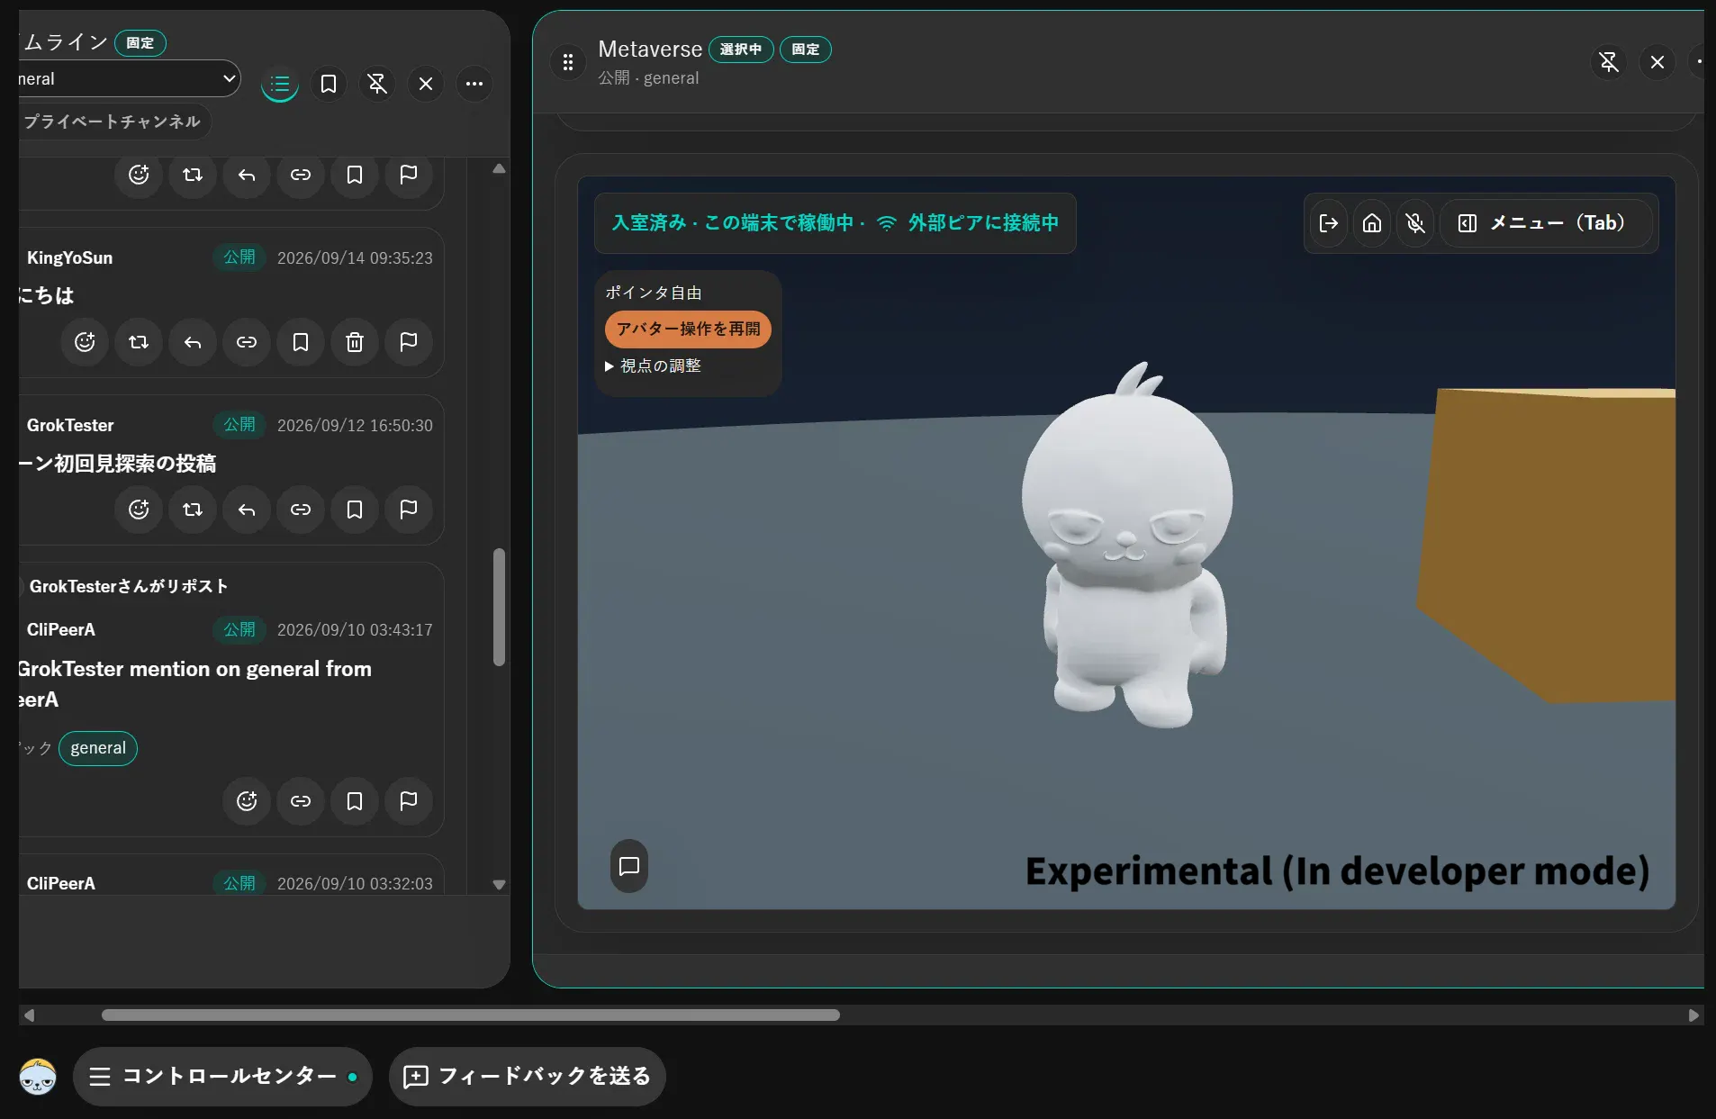The image size is (1716, 1119).
Task: Reply to the post above KingYoSun's
Action: tap(247, 175)
